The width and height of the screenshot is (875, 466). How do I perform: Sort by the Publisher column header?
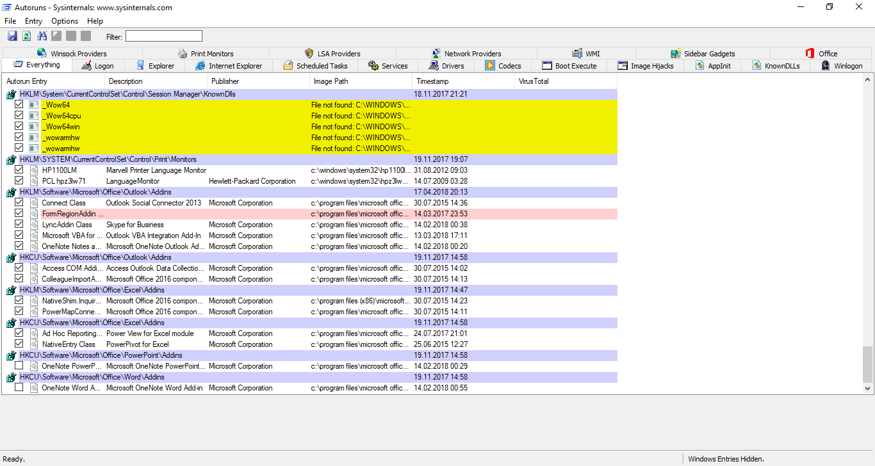[258, 81]
